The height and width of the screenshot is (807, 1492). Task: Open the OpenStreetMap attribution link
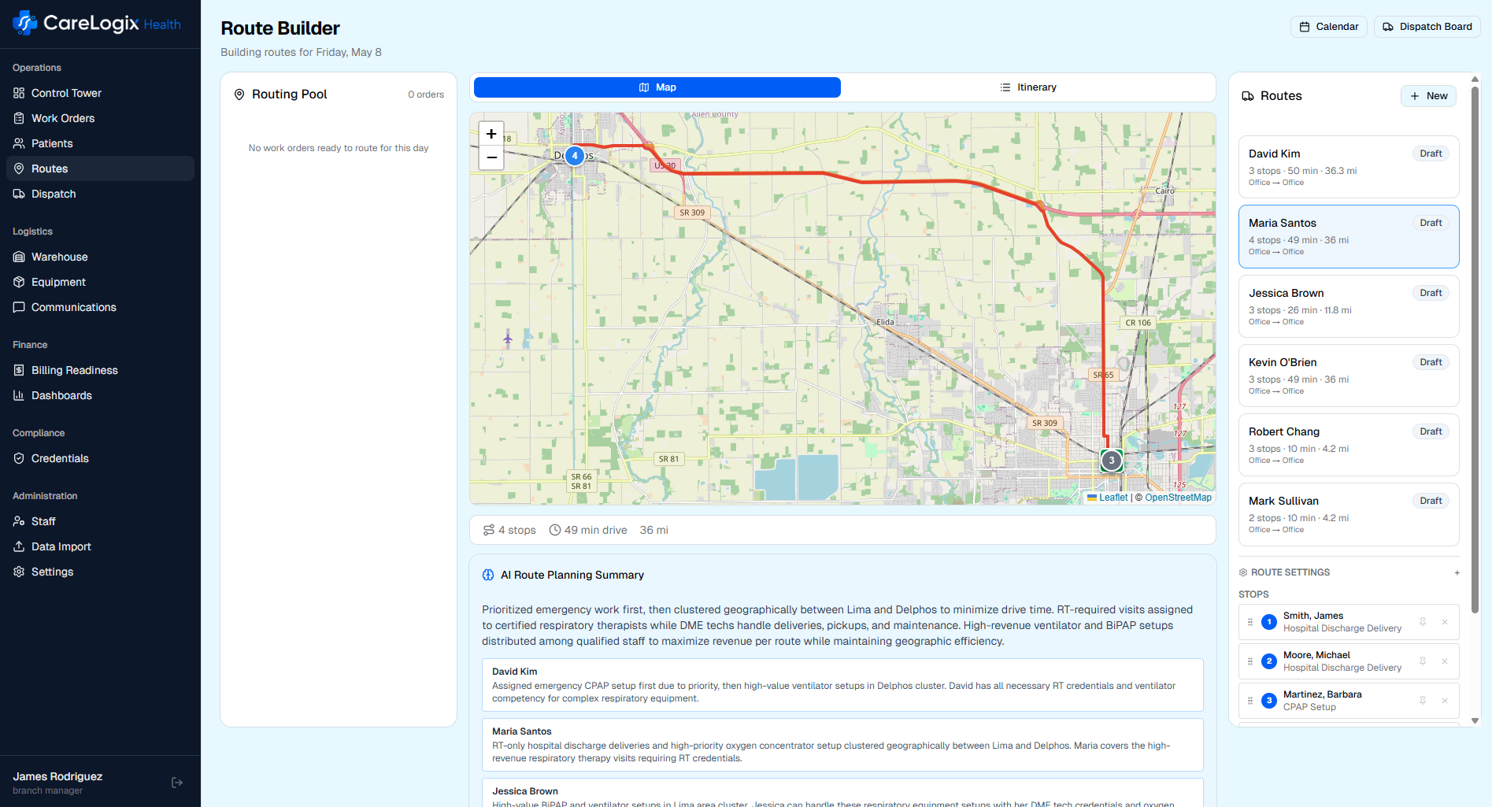click(1178, 498)
